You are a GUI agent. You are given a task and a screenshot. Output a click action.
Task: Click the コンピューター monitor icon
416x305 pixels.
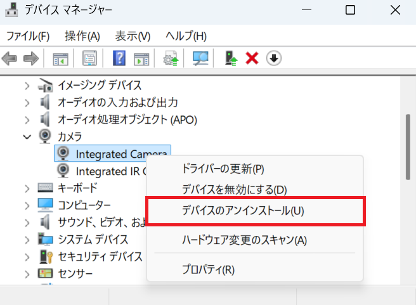46,205
